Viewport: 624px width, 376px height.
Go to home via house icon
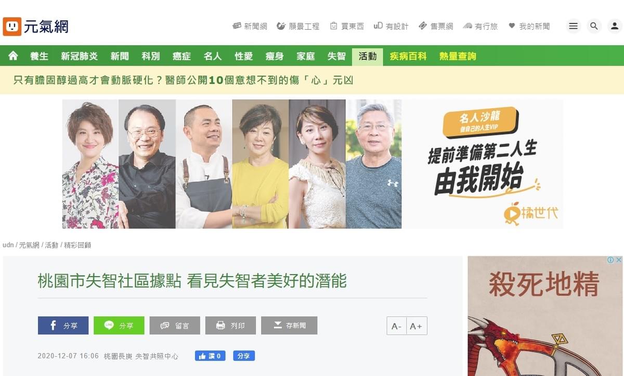tap(13, 56)
